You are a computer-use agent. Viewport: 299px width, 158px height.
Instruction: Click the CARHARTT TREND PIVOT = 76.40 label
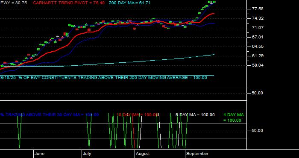click(x=69, y=3)
